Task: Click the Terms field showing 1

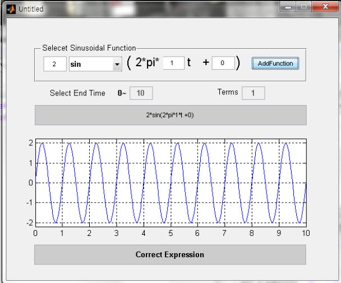Action: [x=253, y=93]
